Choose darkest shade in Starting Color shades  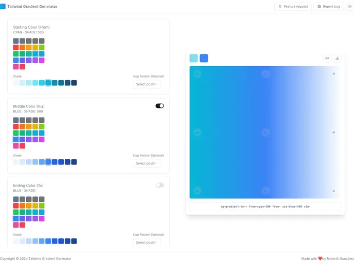click(74, 83)
